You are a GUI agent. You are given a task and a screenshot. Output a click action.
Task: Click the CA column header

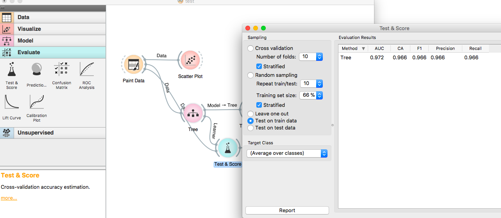pyautogui.click(x=401, y=49)
